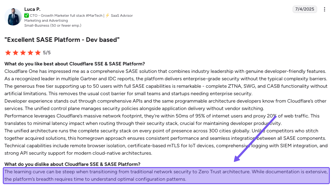Click the reviewer name Luca P.
Viewport: 332px width, 186px height.
(32, 9)
